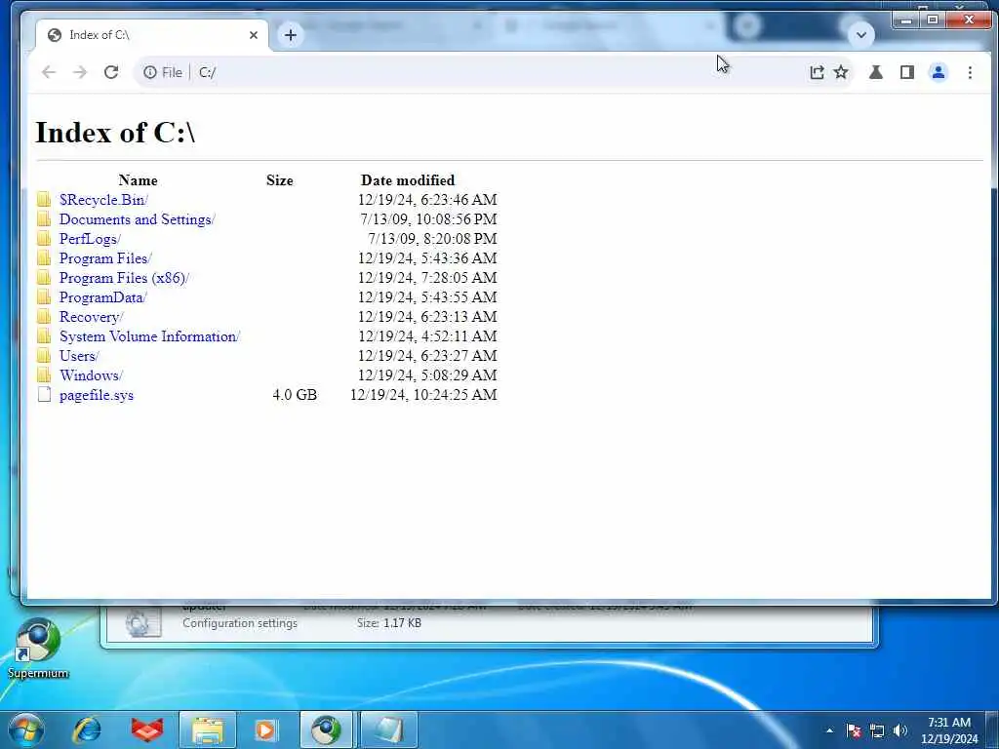The height and width of the screenshot is (749, 999).
Task: Open the Recovery/ folder link
Action: (91, 317)
